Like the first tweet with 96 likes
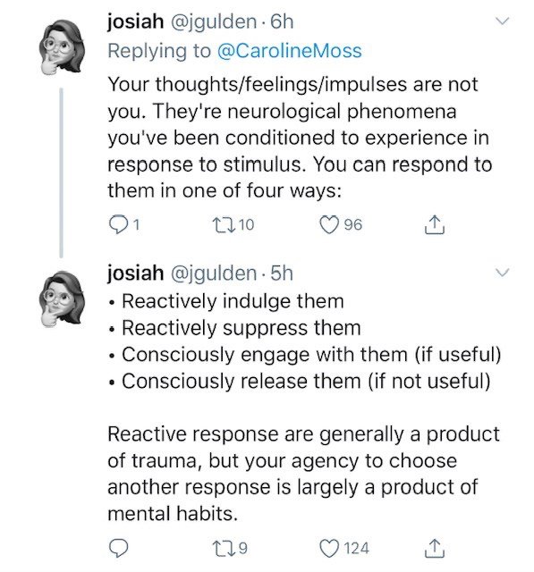 pyautogui.click(x=329, y=224)
